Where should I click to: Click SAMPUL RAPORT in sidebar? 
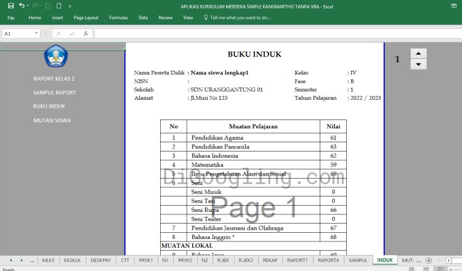click(55, 92)
